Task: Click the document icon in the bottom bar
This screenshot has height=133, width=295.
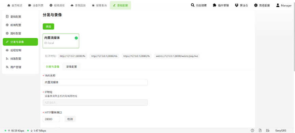Action: pyautogui.click(x=260, y=131)
